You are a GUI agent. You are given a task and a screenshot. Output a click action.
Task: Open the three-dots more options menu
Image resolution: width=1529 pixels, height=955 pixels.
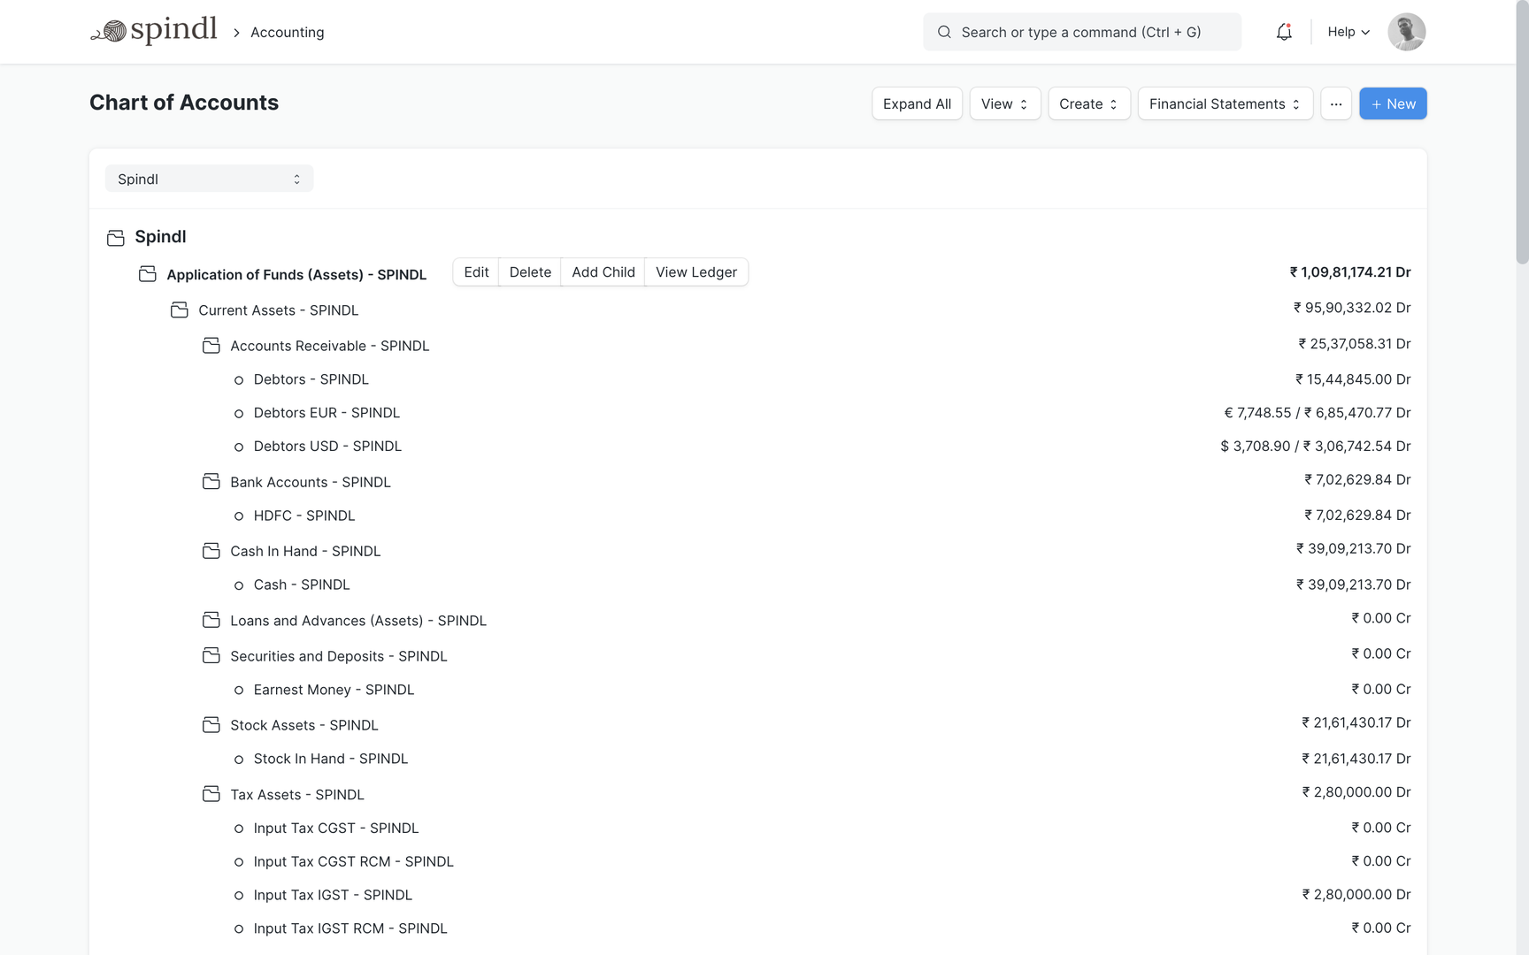click(x=1335, y=103)
